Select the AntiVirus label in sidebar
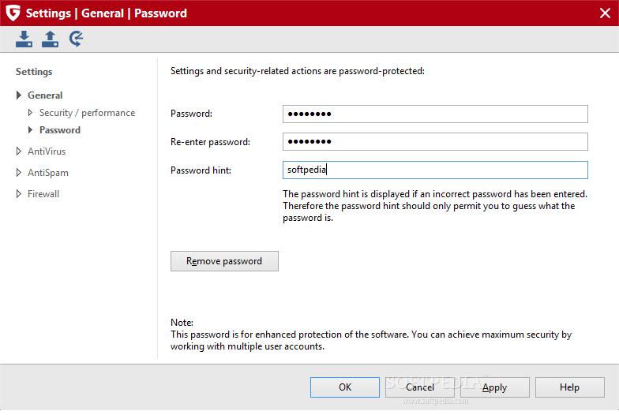Viewport: 619px width, 415px height. coord(47,151)
